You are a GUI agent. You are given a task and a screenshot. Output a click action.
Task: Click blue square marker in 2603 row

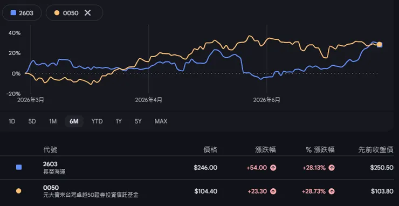click(x=18, y=167)
